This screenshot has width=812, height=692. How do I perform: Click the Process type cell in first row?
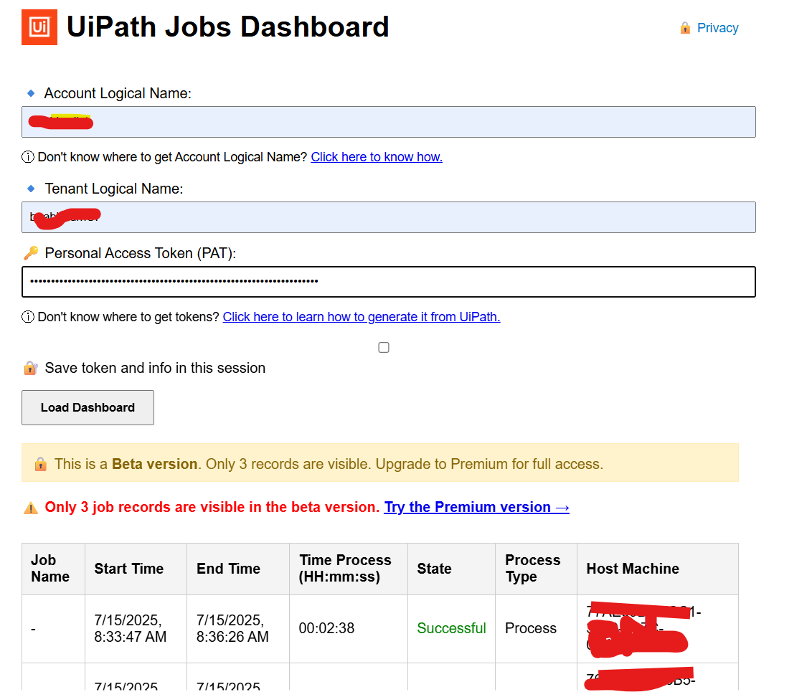[x=536, y=629]
